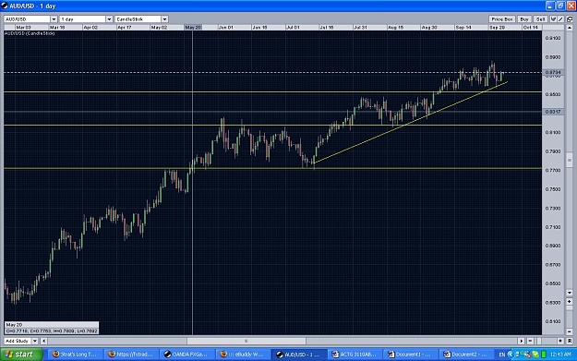This screenshot has width=577, height=361.
Task: Click the vertical zoom in plus button
Action: (570, 301)
